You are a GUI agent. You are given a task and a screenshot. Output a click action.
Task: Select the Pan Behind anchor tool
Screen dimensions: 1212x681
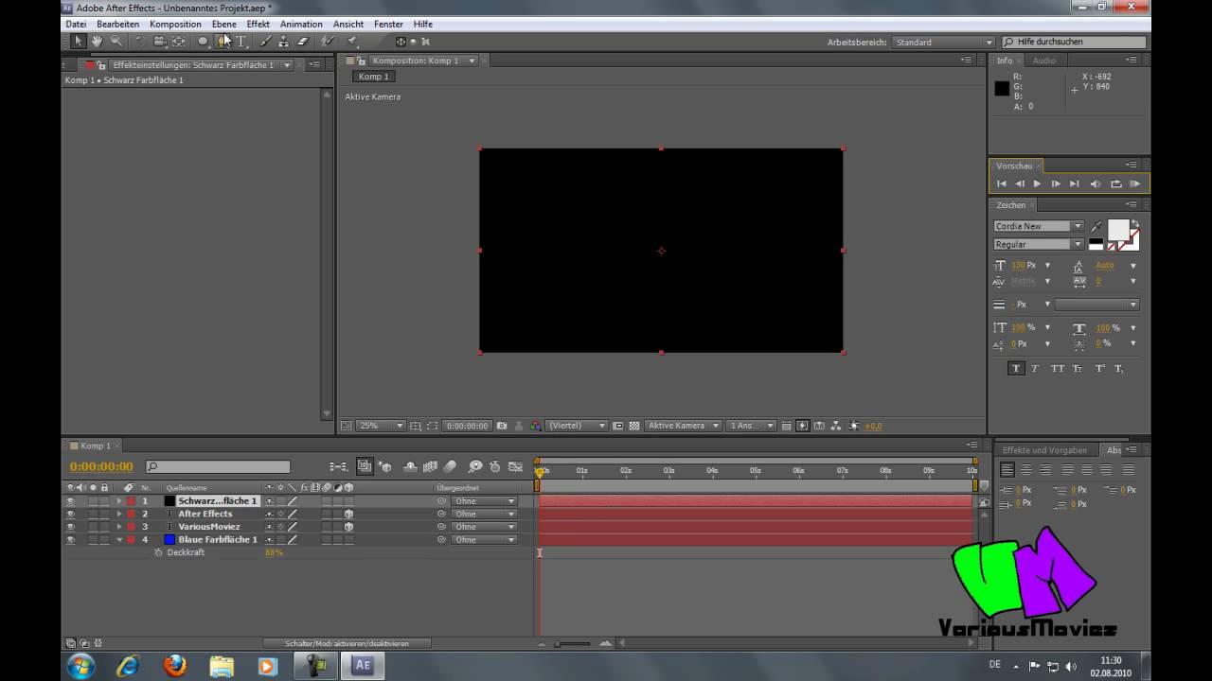coord(178,42)
